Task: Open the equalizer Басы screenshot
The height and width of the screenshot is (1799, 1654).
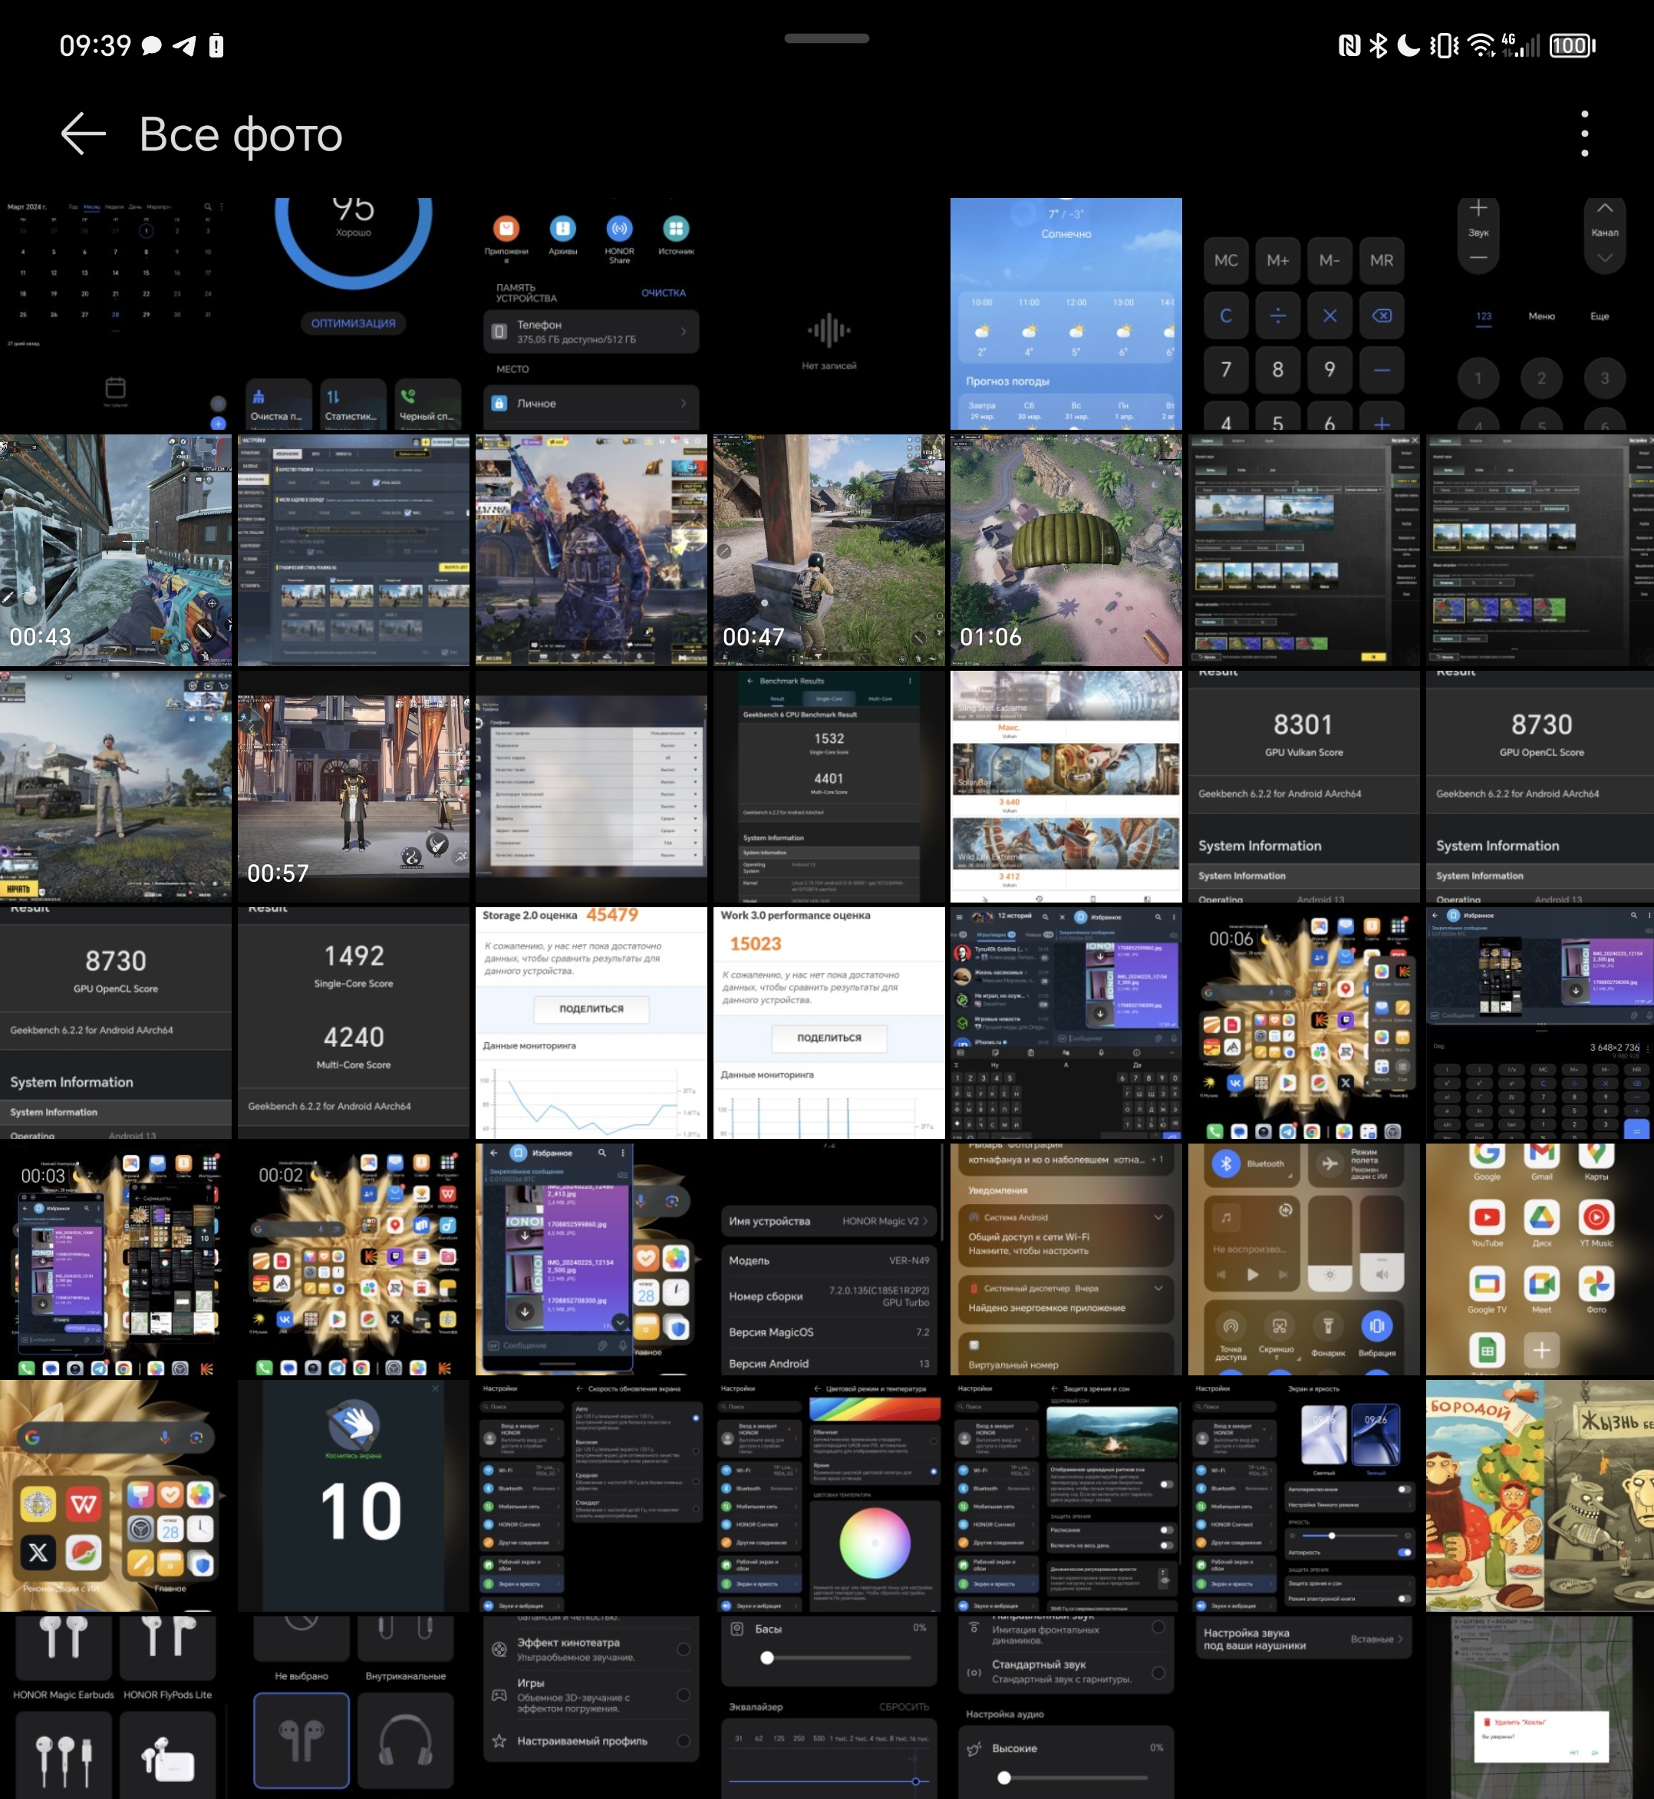Action: pyautogui.click(x=829, y=1708)
